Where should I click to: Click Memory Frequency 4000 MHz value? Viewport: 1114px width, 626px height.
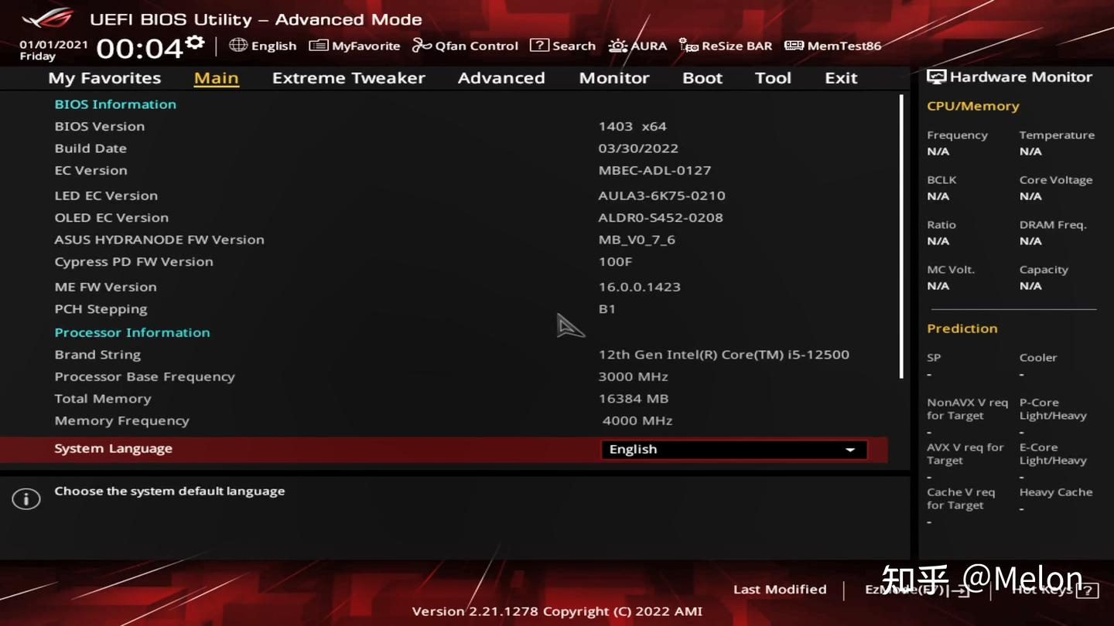coord(637,421)
